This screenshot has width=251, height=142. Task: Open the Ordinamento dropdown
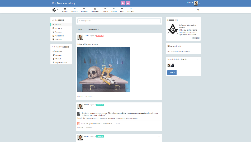click(93, 30)
